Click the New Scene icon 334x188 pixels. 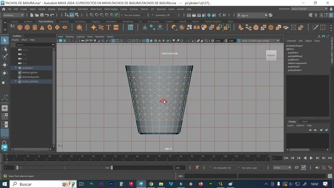coord(32,15)
